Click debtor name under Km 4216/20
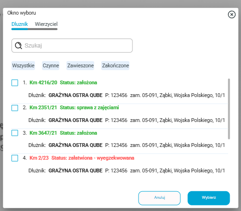This screenshot has width=241, height=211. (75, 95)
